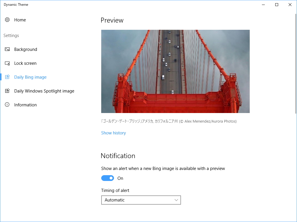Open the Lock screen settings page
This screenshot has height=222, width=297.
point(25,63)
